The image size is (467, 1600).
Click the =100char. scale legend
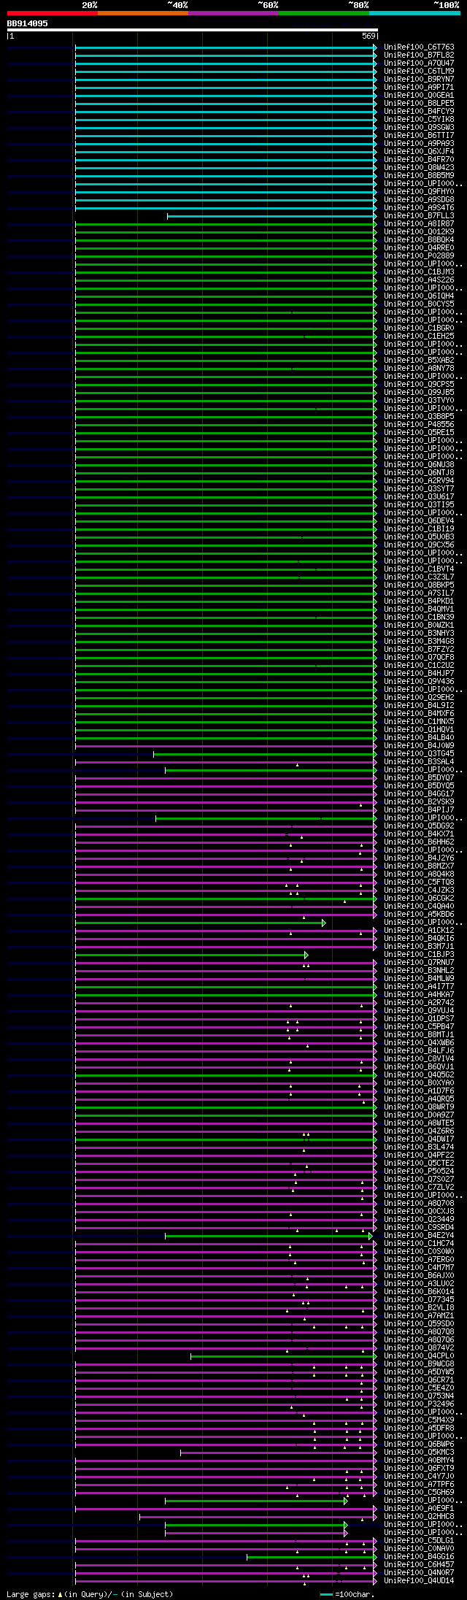click(347, 1594)
